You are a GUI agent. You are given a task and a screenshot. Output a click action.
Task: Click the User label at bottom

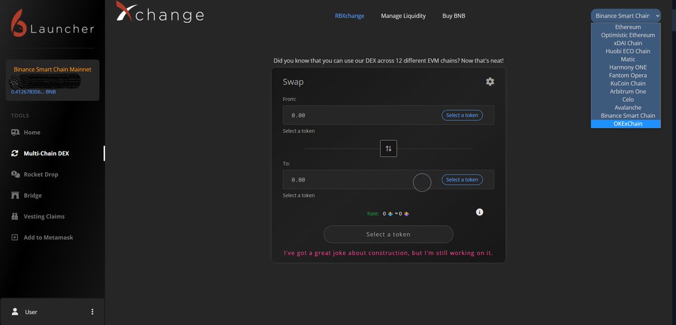coord(31,311)
